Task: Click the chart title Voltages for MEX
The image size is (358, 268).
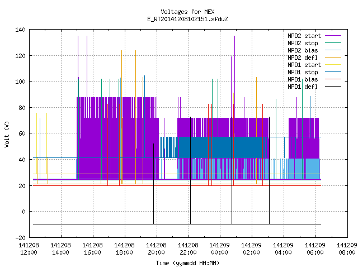Action: click(x=187, y=12)
